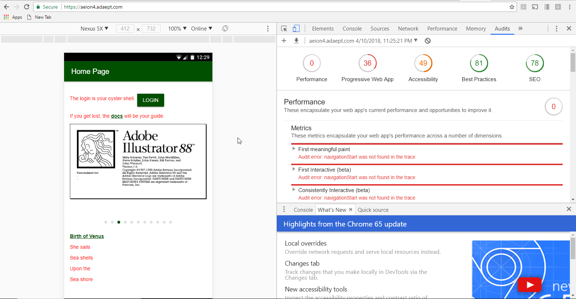Toggle the device toolbar icon
This screenshot has height=299, width=576.
tap(296, 28)
